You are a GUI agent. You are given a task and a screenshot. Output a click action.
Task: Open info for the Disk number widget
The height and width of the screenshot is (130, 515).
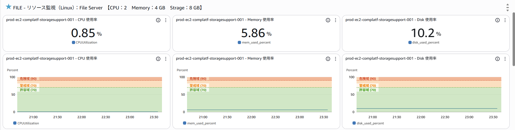pos(497,20)
